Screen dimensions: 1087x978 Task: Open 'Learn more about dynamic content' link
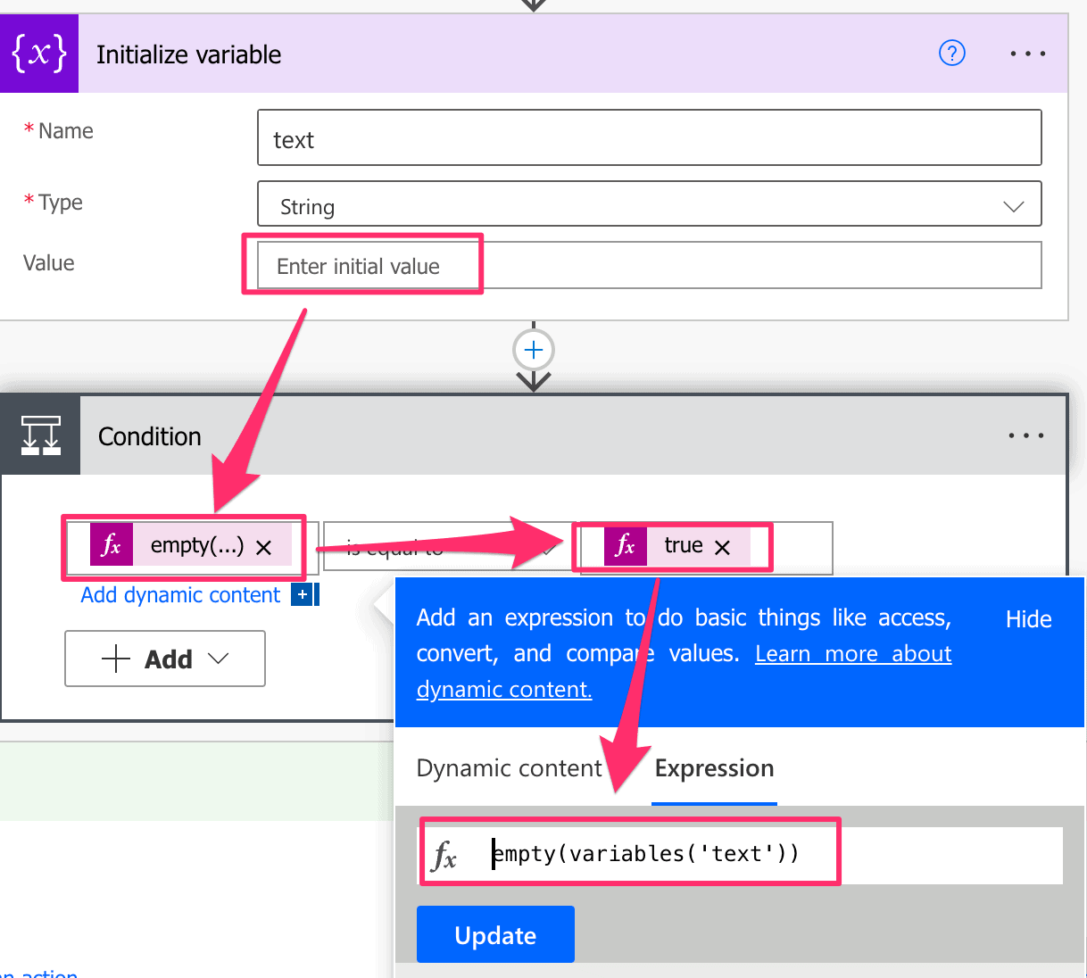tap(852, 653)
